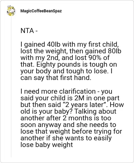
Task: Open the MagicCoffeeBeanSpaz username profile link
Action: [x=41, y=11]
